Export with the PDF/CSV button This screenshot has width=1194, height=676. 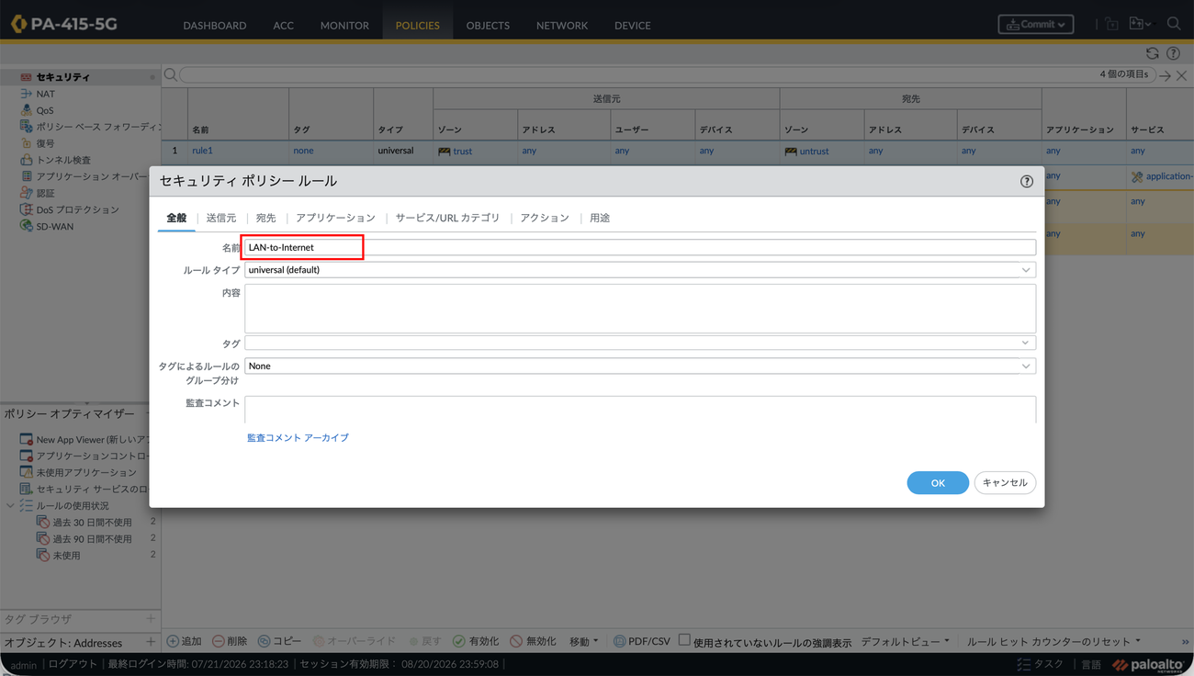pyautogui.click(x=641, y=641)
